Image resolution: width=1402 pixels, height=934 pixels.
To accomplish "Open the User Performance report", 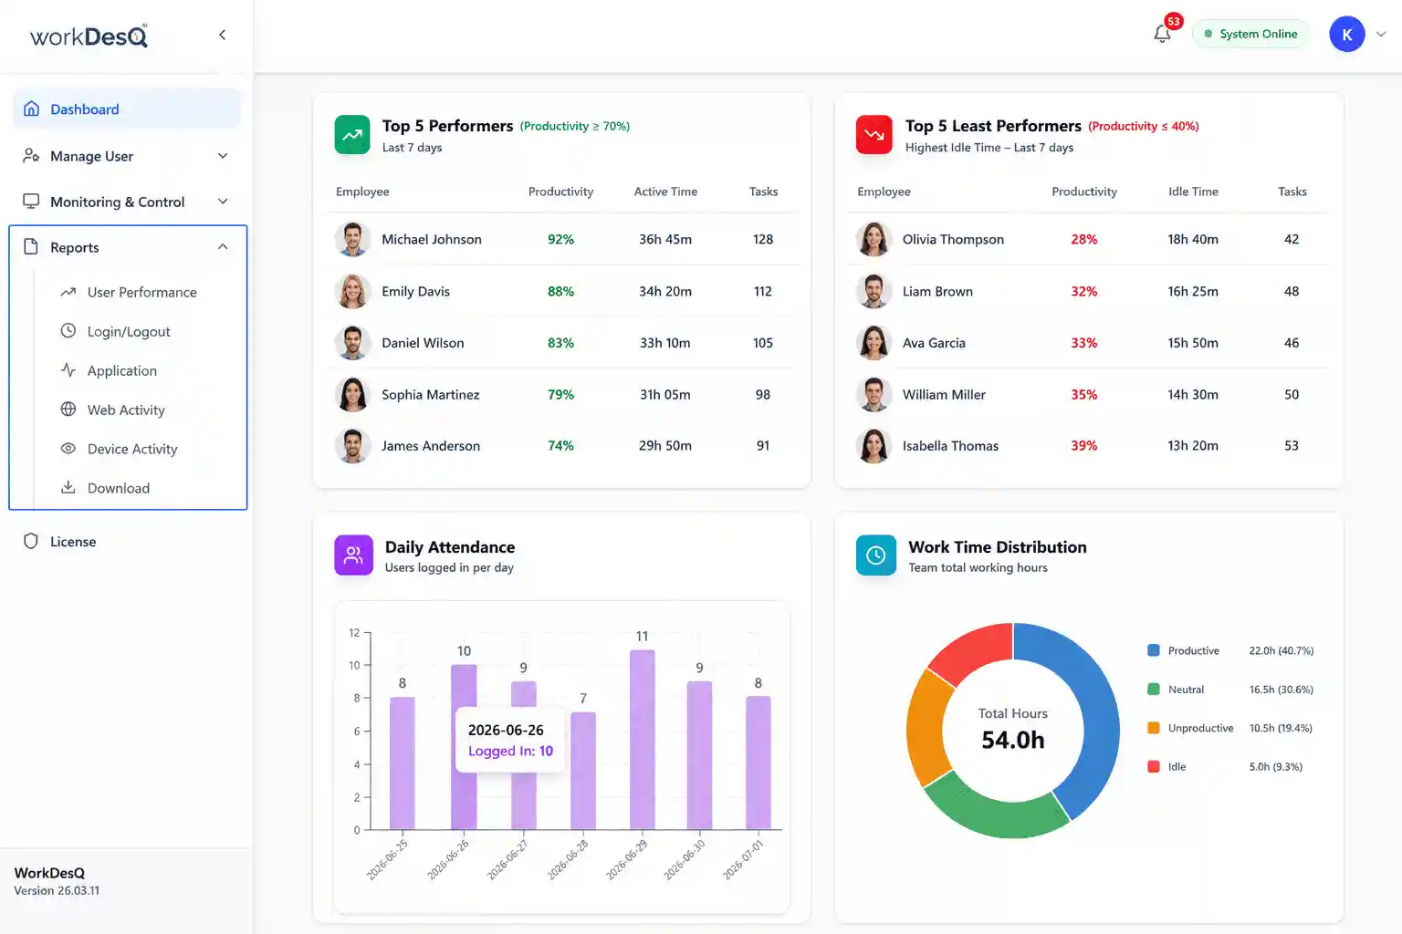I will point(141,292).
